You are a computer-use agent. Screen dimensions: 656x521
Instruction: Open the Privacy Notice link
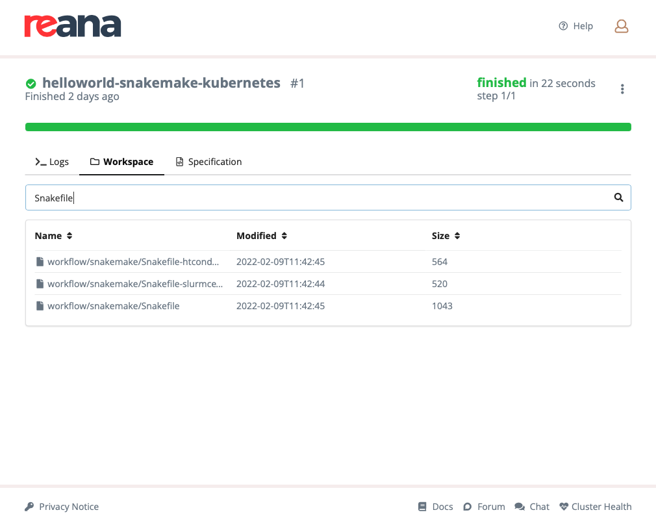point(69,507)
